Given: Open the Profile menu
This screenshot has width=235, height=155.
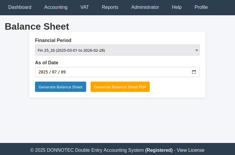Looking at the screenshot, I should pyautogui.click(x=201, y=7).
